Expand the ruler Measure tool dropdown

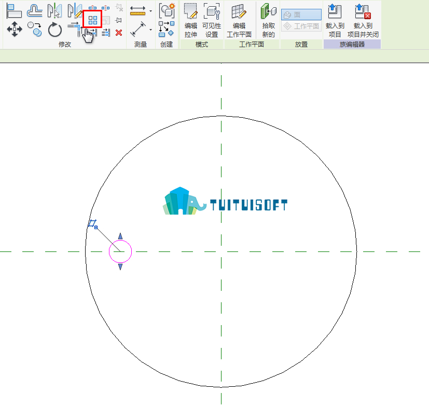tap(151, 11)
